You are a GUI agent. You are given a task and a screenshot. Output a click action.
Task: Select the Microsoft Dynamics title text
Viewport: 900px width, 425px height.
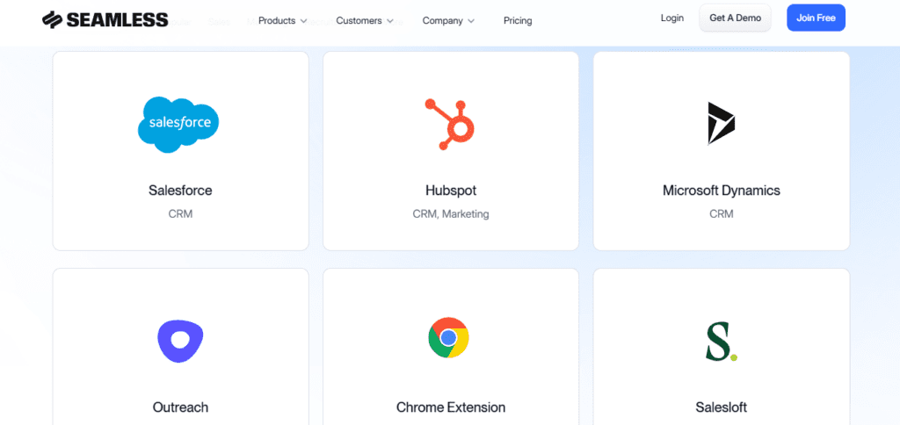(721, 191)
